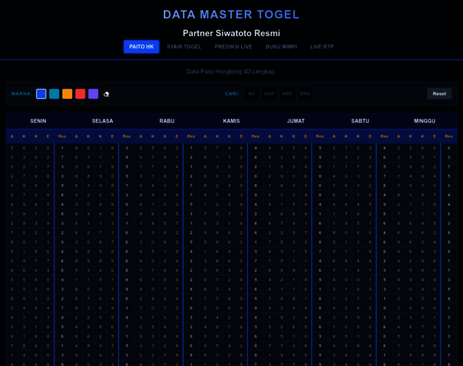
Task: Pick the teal color swatch
Action: [54, 94]
